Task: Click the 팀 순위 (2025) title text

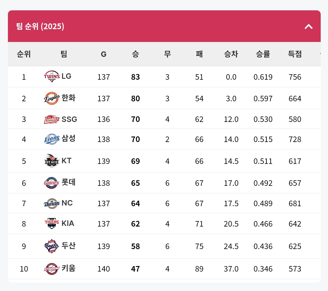Action: point(40,26)
